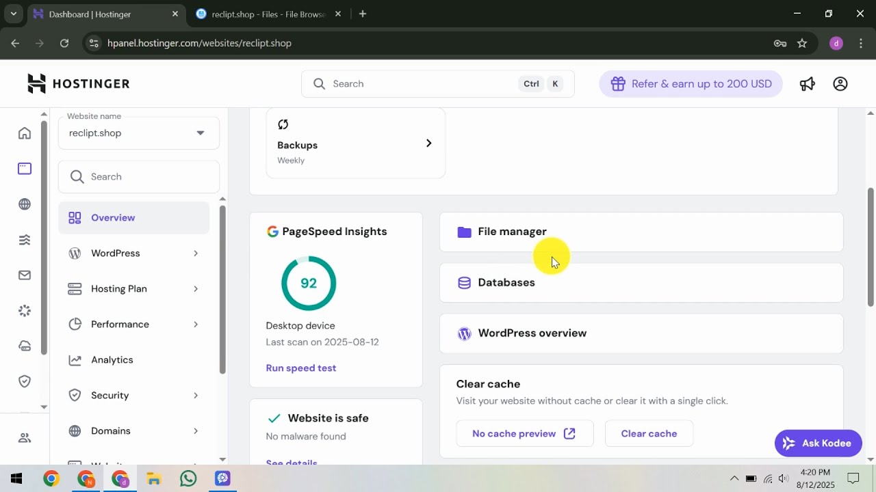Open the Domains globe icon in left rail
The width and height of the screenshot is (876, 492).
pos(25,204)
